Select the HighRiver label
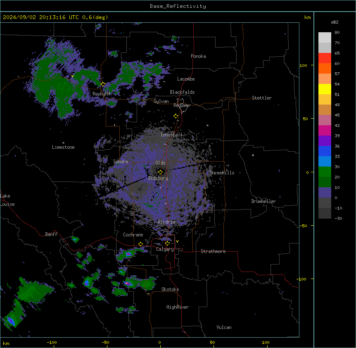Image resolution: width=356 pixels, height=348 pixels. point(178,307)
